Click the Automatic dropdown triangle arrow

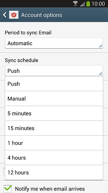100,46
